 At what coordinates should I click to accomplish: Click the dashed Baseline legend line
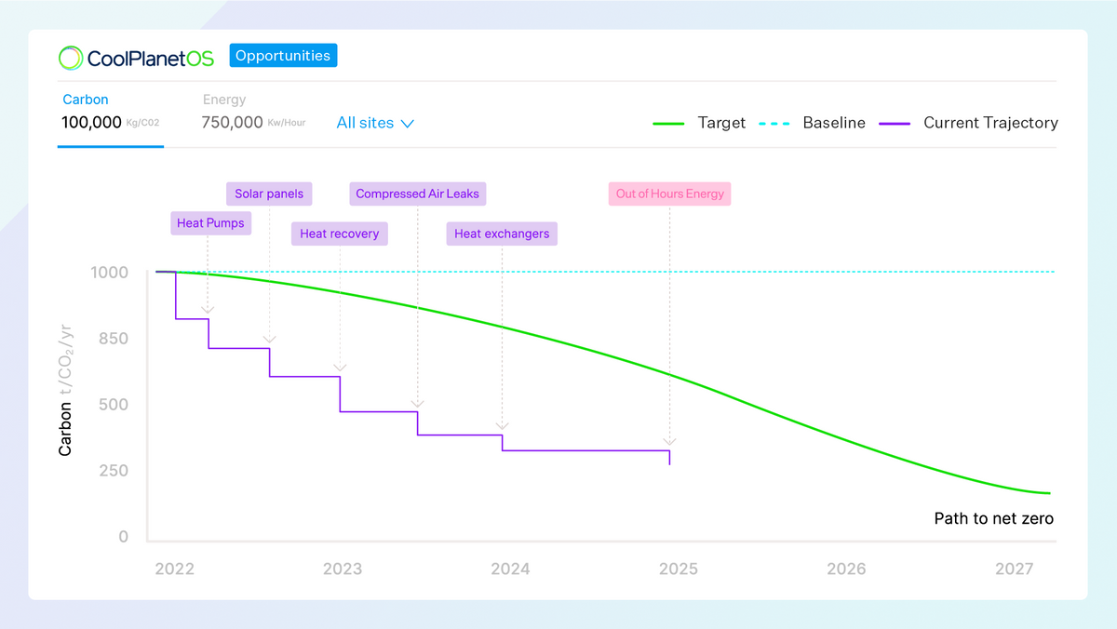[774, 123]
